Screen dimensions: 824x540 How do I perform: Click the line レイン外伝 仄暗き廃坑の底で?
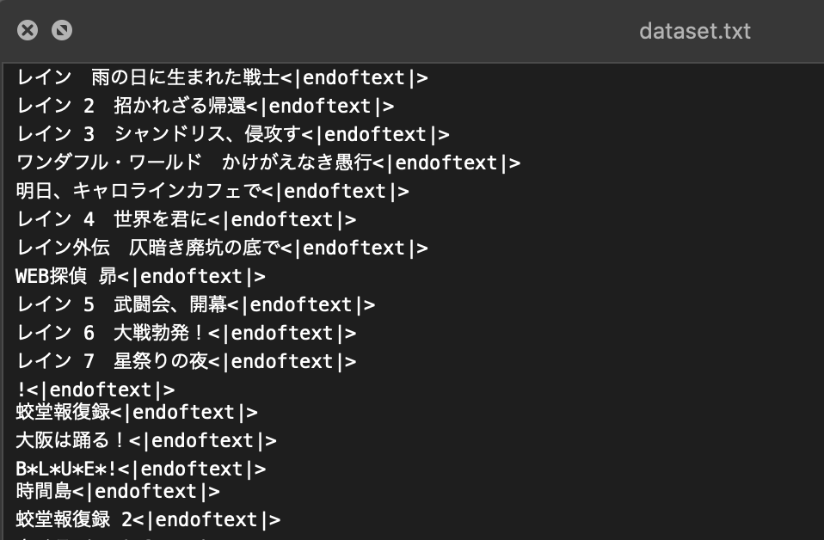[x=222, y=248]
